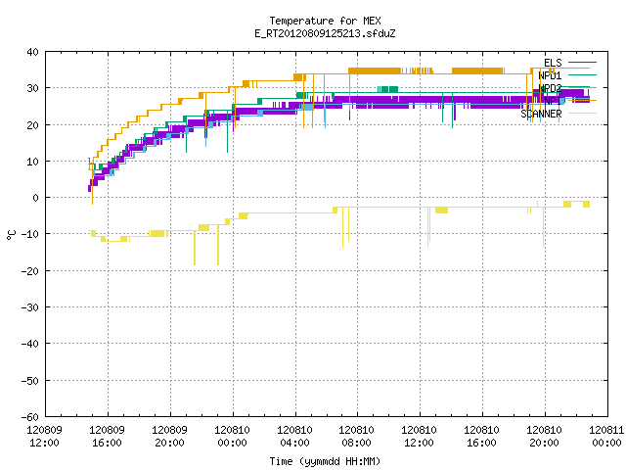Image resolution: width=626 pixels, height=470 pixels.
Task: Click the y-axis label 20
Action: 32,125
